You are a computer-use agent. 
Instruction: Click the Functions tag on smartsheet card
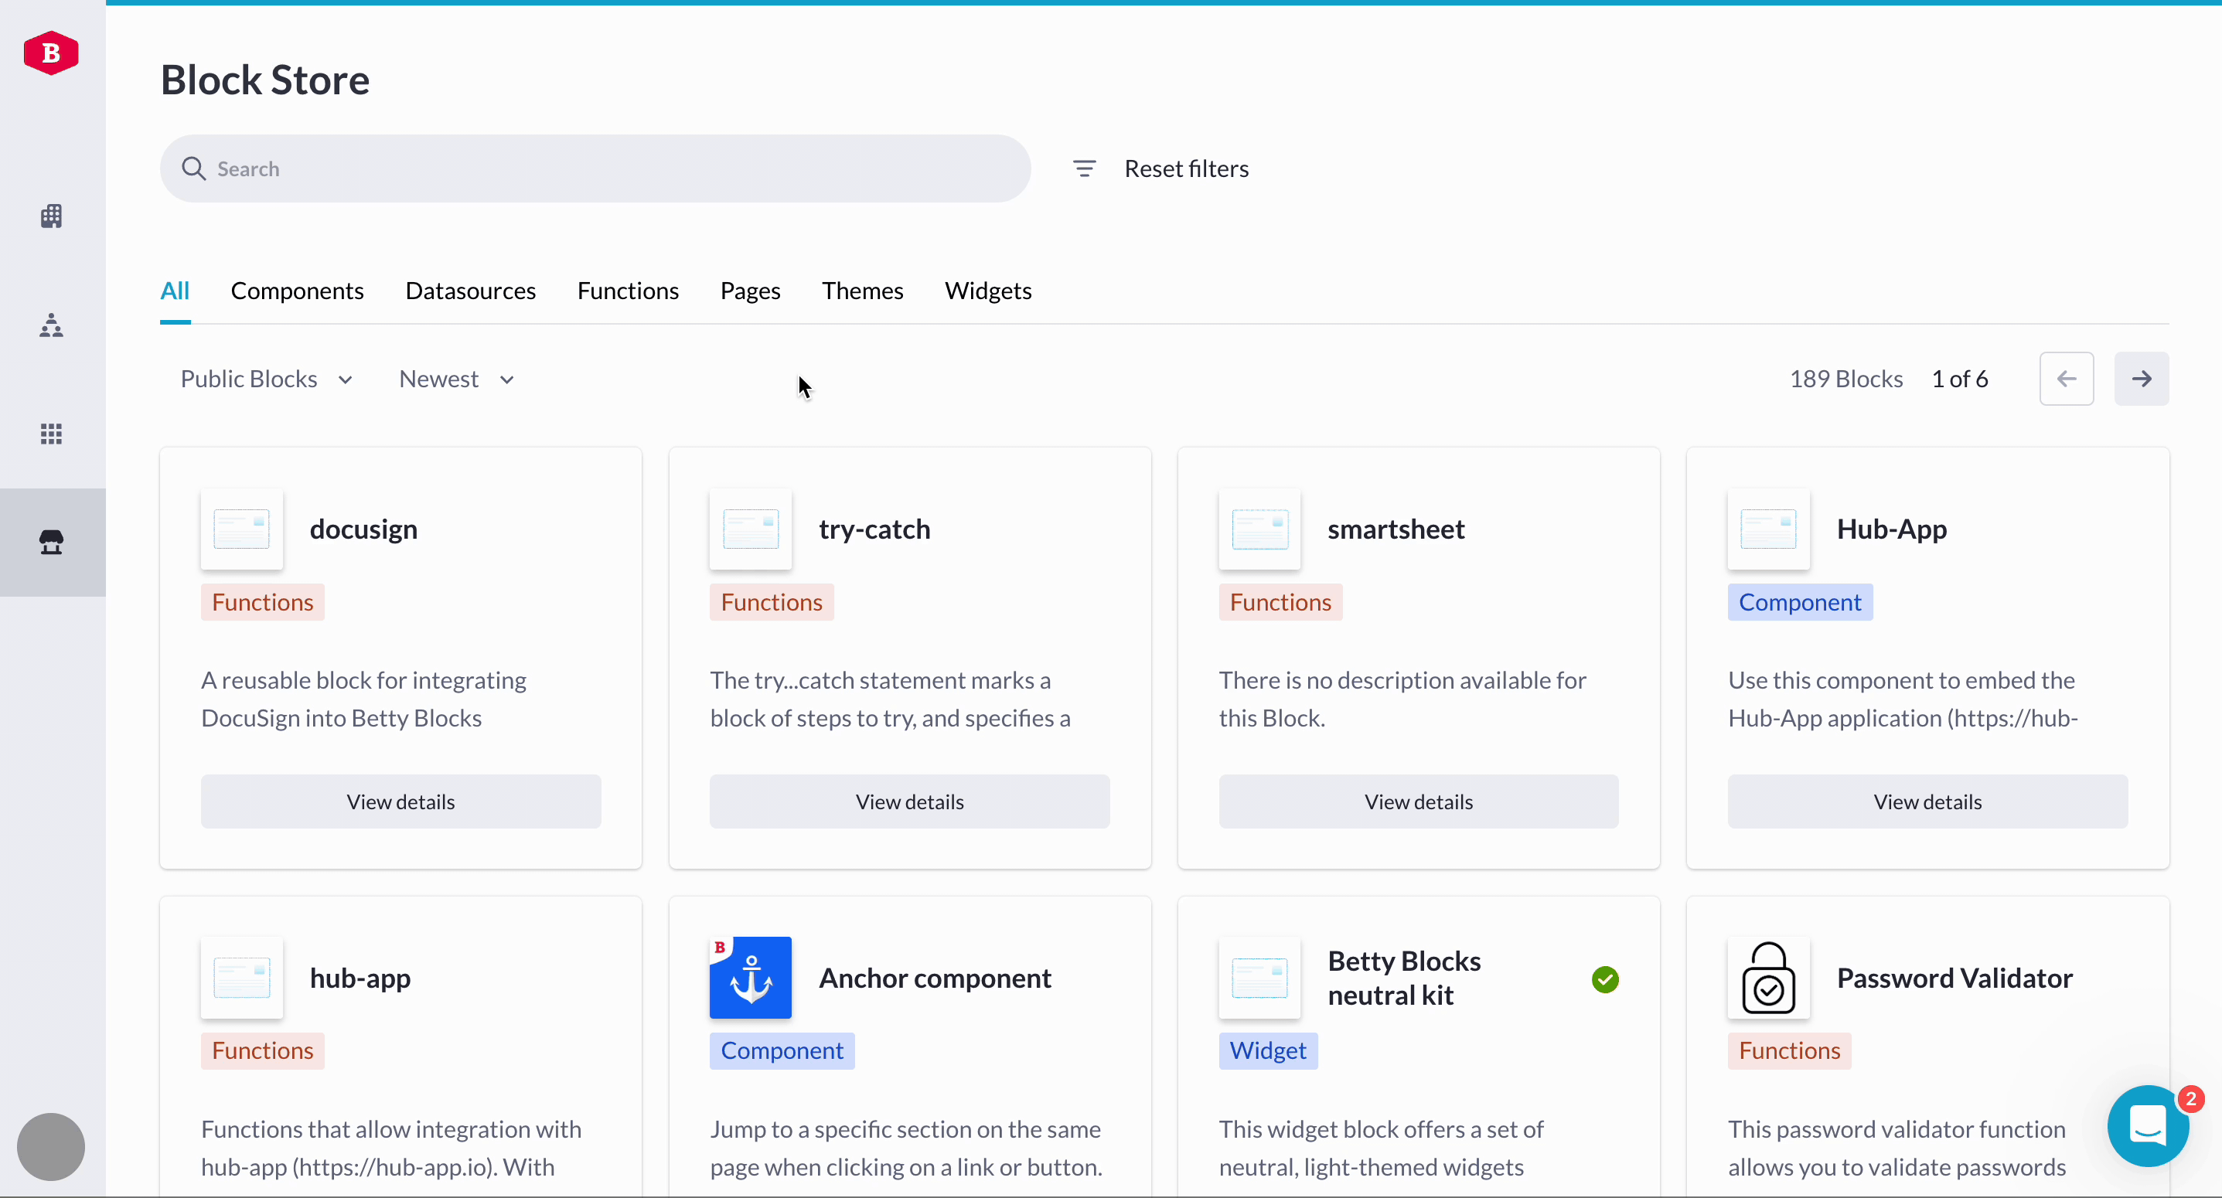[1281, 602]
